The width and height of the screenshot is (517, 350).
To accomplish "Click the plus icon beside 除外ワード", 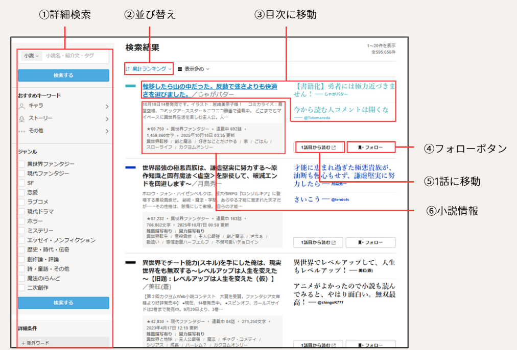I will (23, 343).
